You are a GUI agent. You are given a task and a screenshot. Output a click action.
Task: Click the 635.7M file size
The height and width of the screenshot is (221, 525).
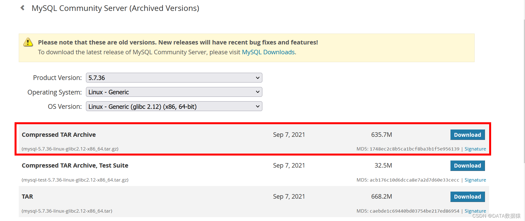[x=381, y=135]
